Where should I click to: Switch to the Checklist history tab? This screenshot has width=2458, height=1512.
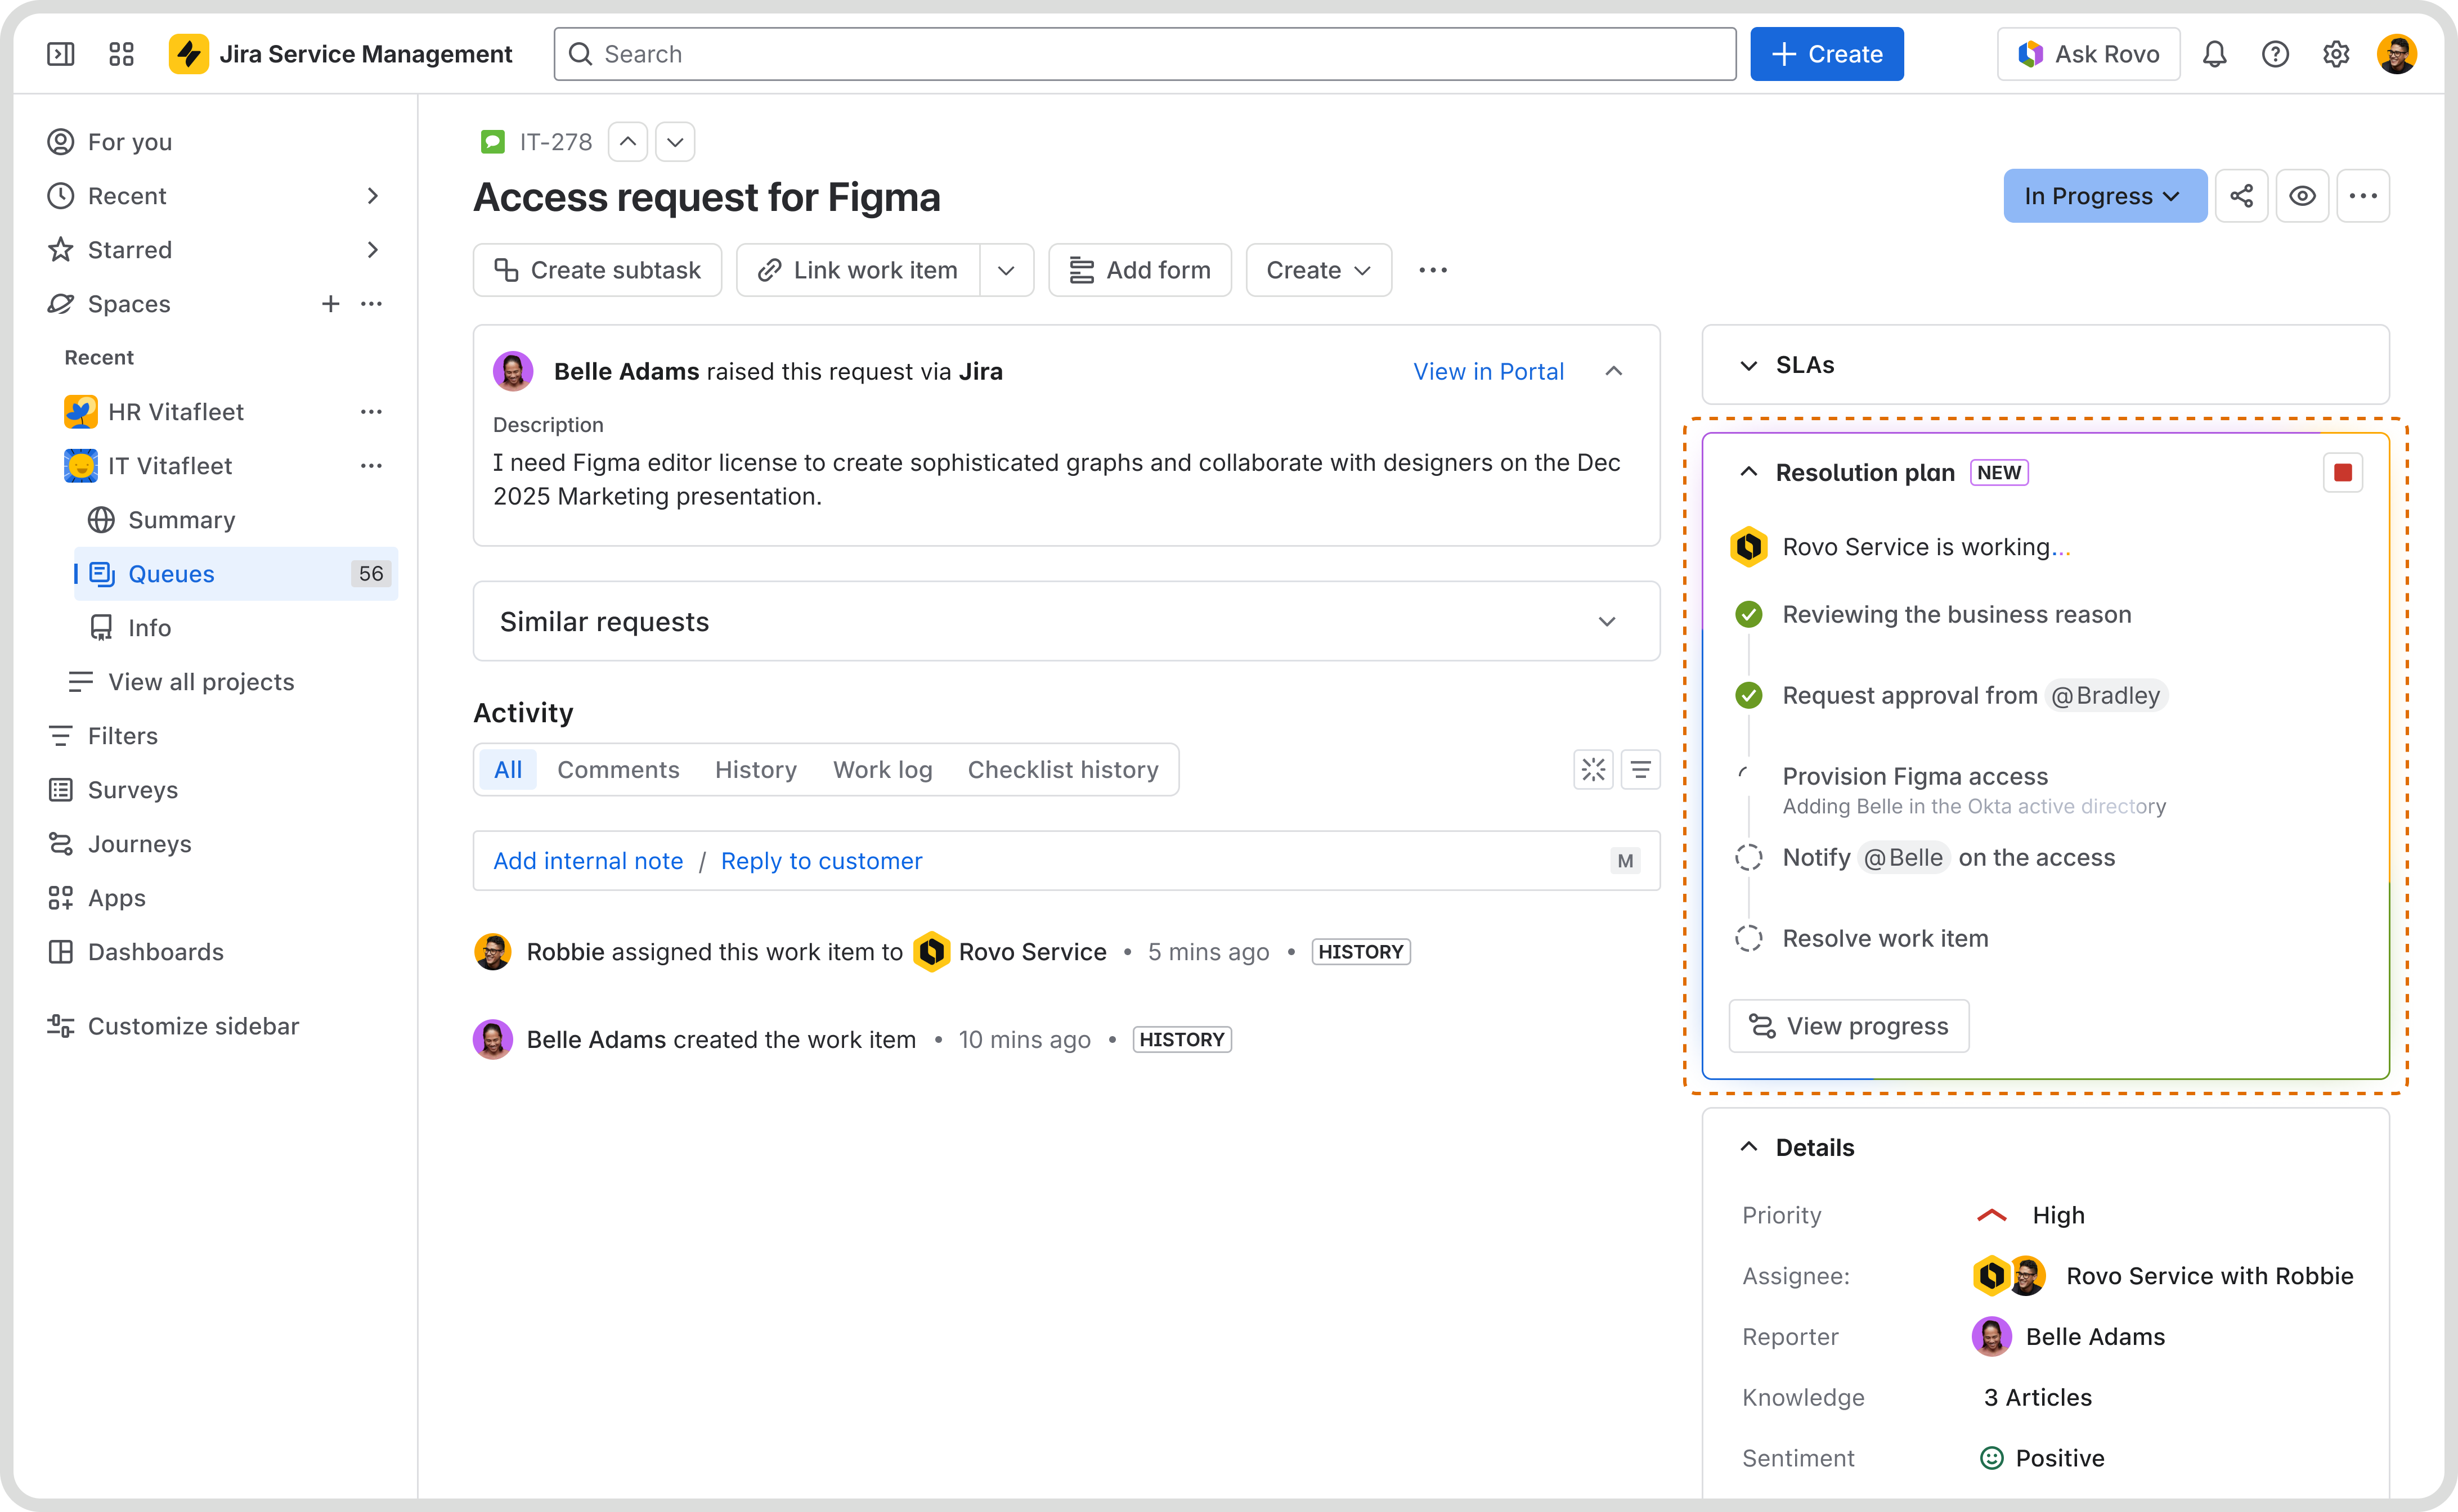click(x=1062, y=770)
